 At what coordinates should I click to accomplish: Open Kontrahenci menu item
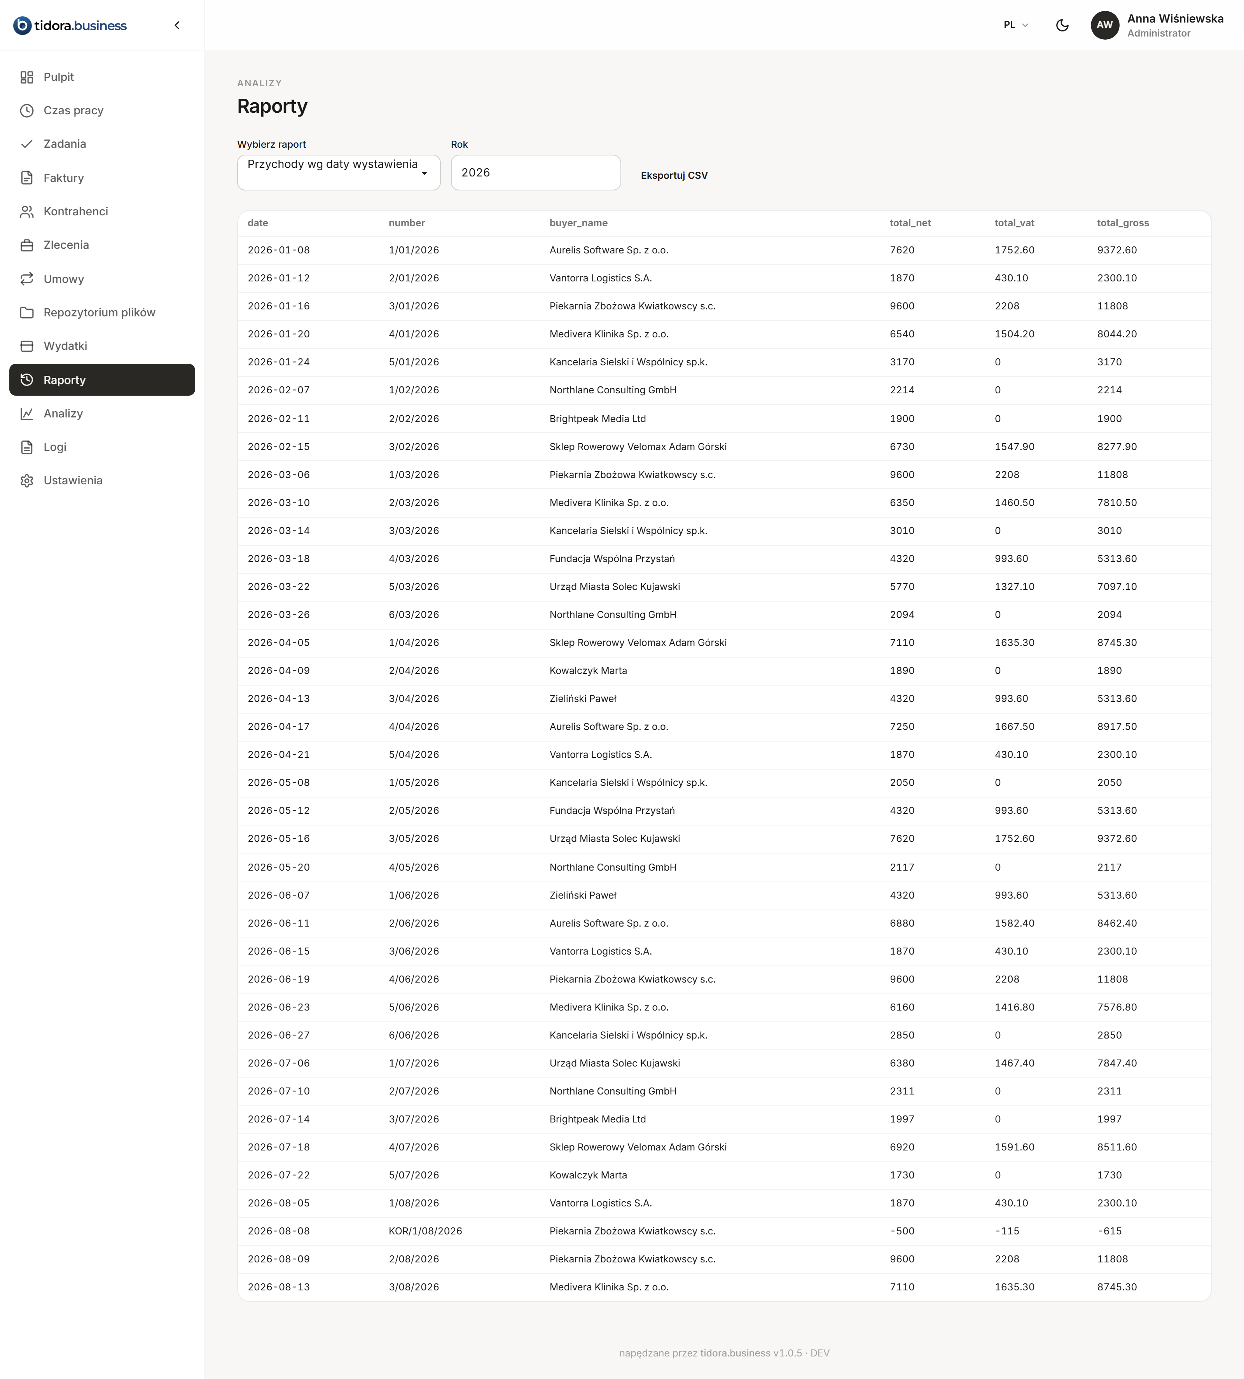(x=102, y=212)
